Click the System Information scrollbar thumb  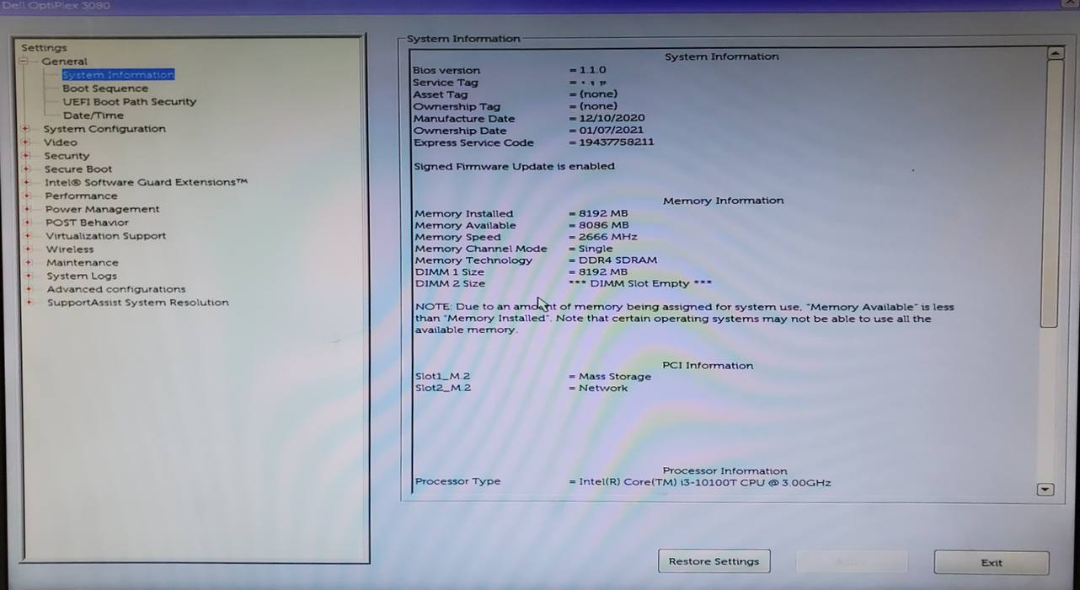coord(1051,194)
